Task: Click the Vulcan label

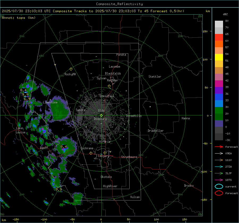Action: point(135,197)
